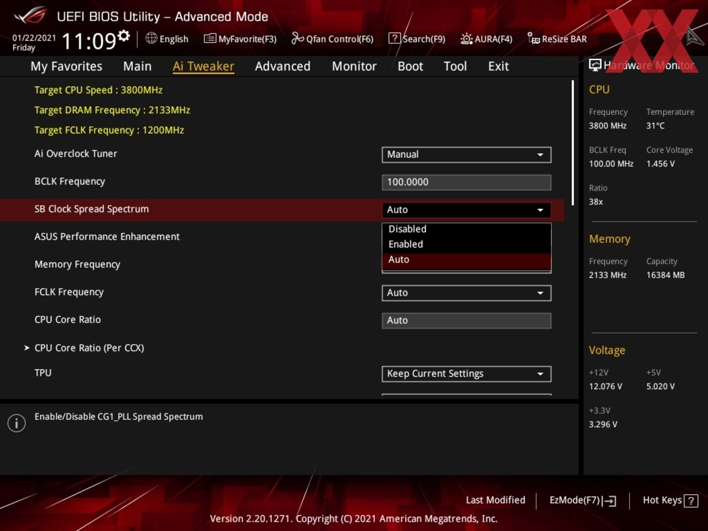Choose Disabled in the dropdown list
The image size is (708, 531).
(x=466, y=229)
